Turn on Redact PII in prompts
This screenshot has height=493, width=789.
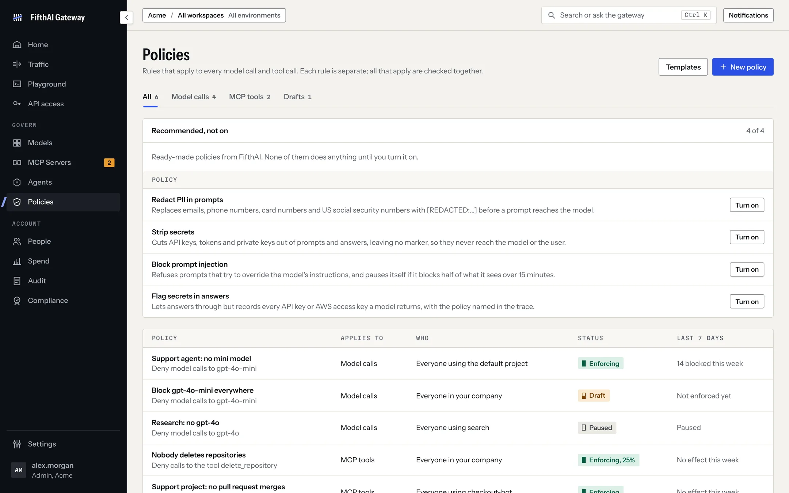click(747, 205)
